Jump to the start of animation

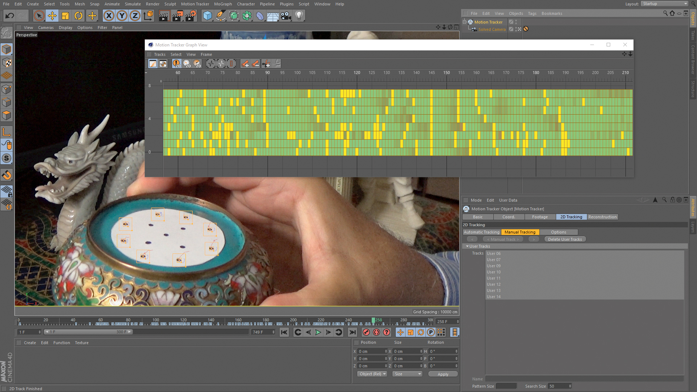click(284, 332)
